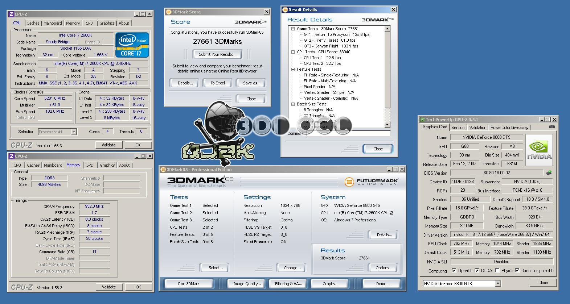
Task: Click the Intel Core i7 logo badge
Action: pos(132,45)
